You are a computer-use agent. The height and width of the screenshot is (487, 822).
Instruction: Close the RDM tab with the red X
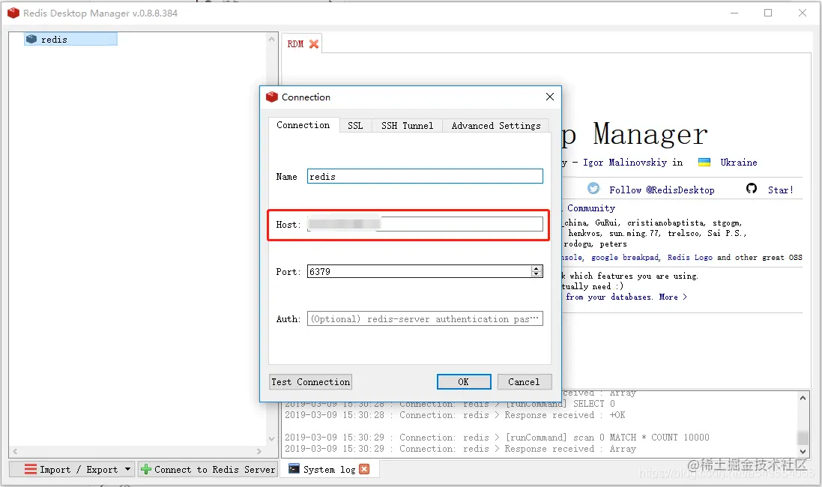coord(313,44)
